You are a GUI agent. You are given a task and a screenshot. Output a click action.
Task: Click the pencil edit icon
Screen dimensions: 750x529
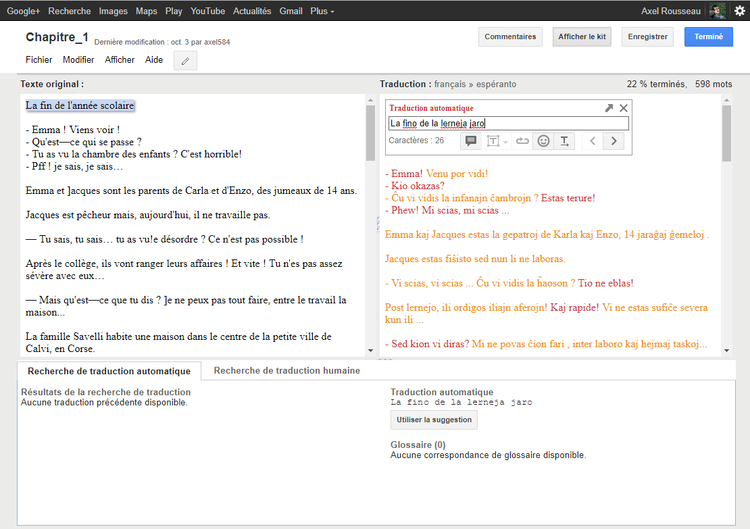point(185,61)
